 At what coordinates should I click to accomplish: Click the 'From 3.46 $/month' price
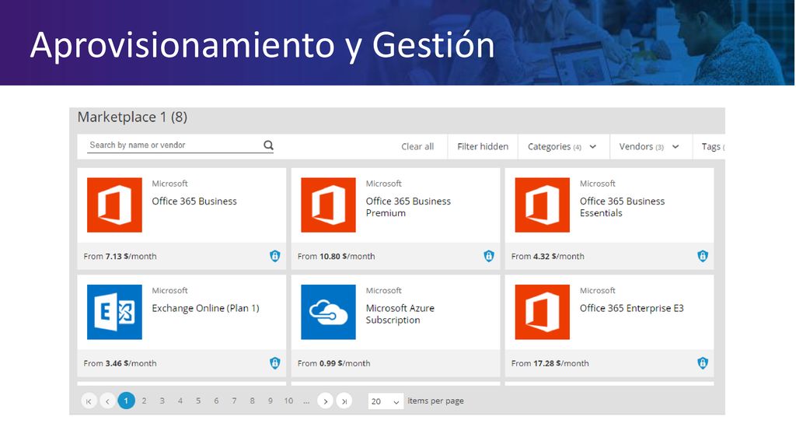pos(120,364)
